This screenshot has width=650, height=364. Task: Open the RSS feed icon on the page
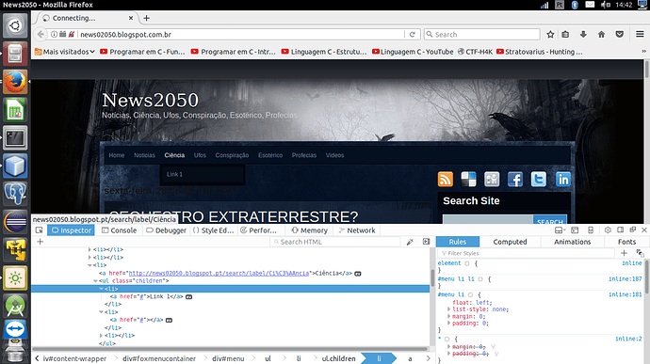446,180
